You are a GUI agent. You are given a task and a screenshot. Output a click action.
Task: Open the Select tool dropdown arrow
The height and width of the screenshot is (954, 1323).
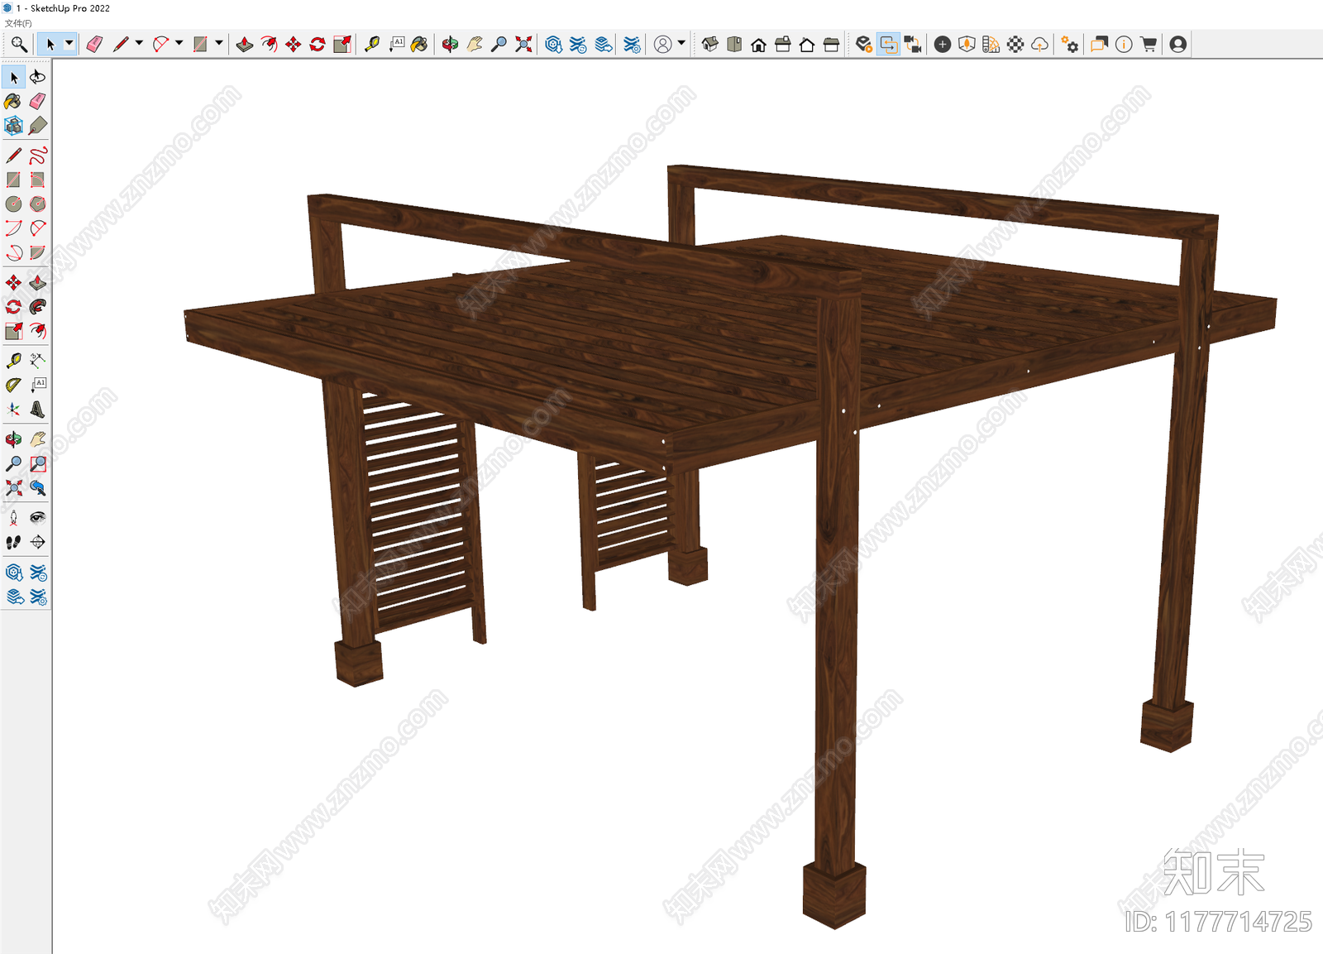[x=69, y=44]
